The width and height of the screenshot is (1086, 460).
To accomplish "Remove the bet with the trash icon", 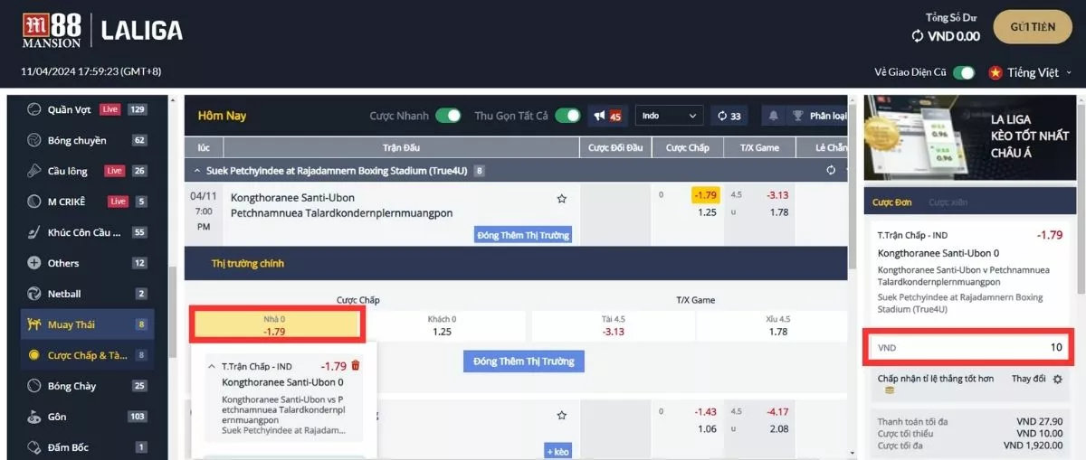I will pos(356,366).
